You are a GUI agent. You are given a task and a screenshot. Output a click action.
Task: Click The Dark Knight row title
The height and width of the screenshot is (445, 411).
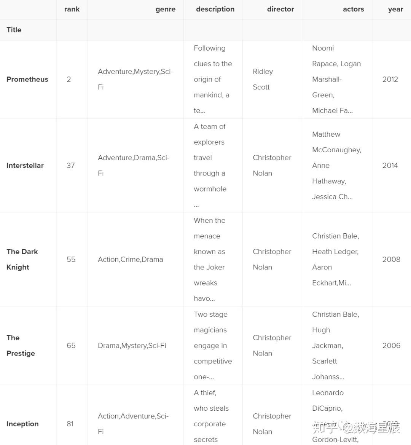tap(22, 259)
